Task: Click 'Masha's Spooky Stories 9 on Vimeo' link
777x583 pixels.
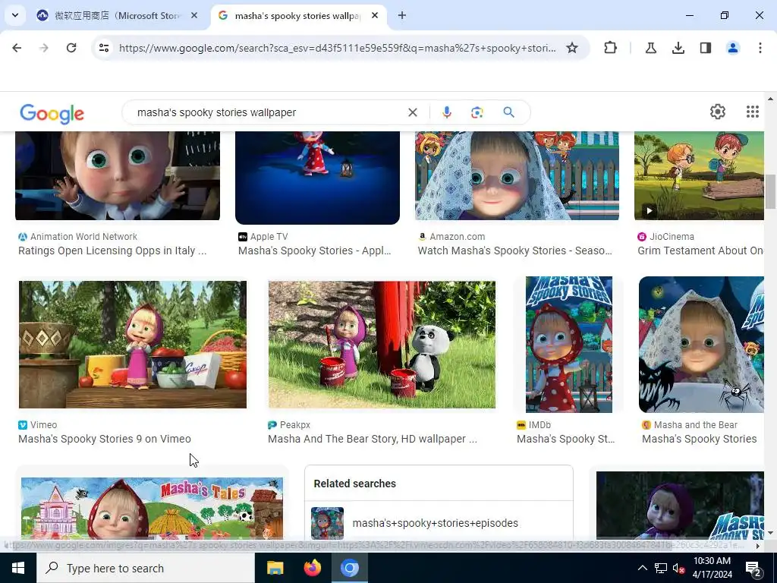Action: tap(105, 440)
